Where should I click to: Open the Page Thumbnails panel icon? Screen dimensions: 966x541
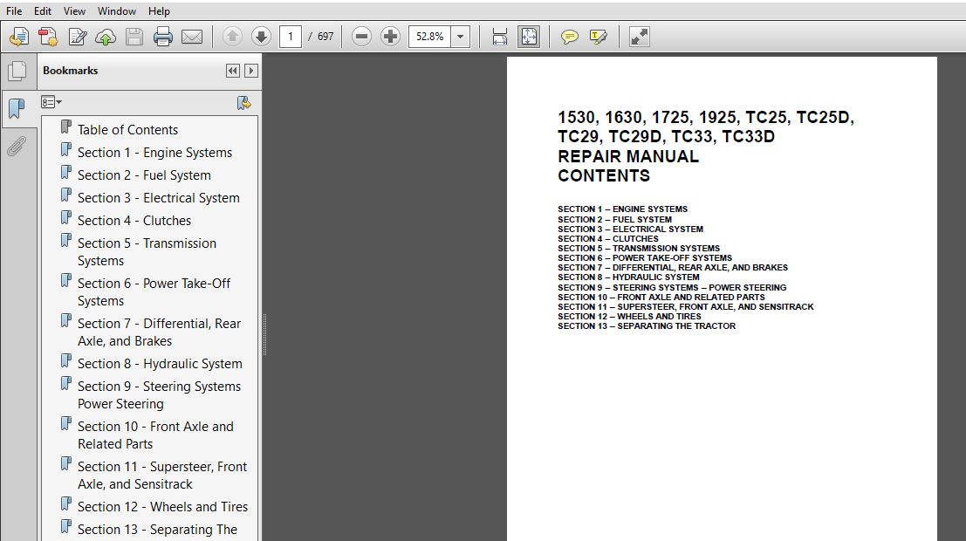click(17, 71)
